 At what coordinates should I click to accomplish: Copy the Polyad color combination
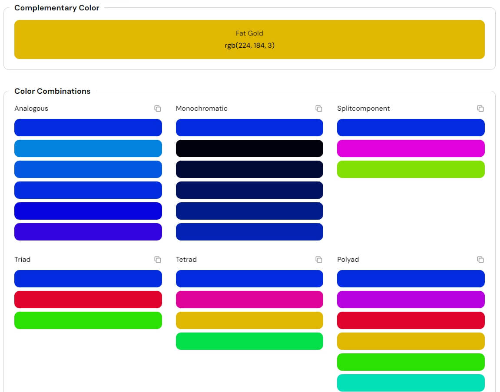480,260
